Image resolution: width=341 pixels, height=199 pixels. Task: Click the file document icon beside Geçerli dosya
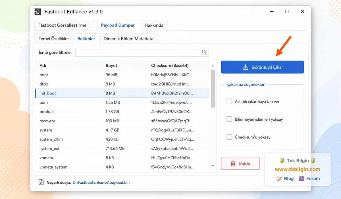pos(41,182)
